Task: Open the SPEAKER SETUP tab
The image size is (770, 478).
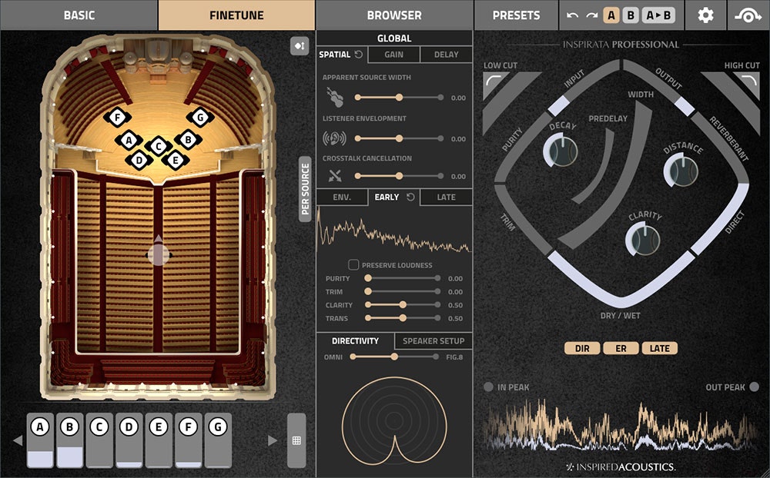Action: tap(433, 340)
